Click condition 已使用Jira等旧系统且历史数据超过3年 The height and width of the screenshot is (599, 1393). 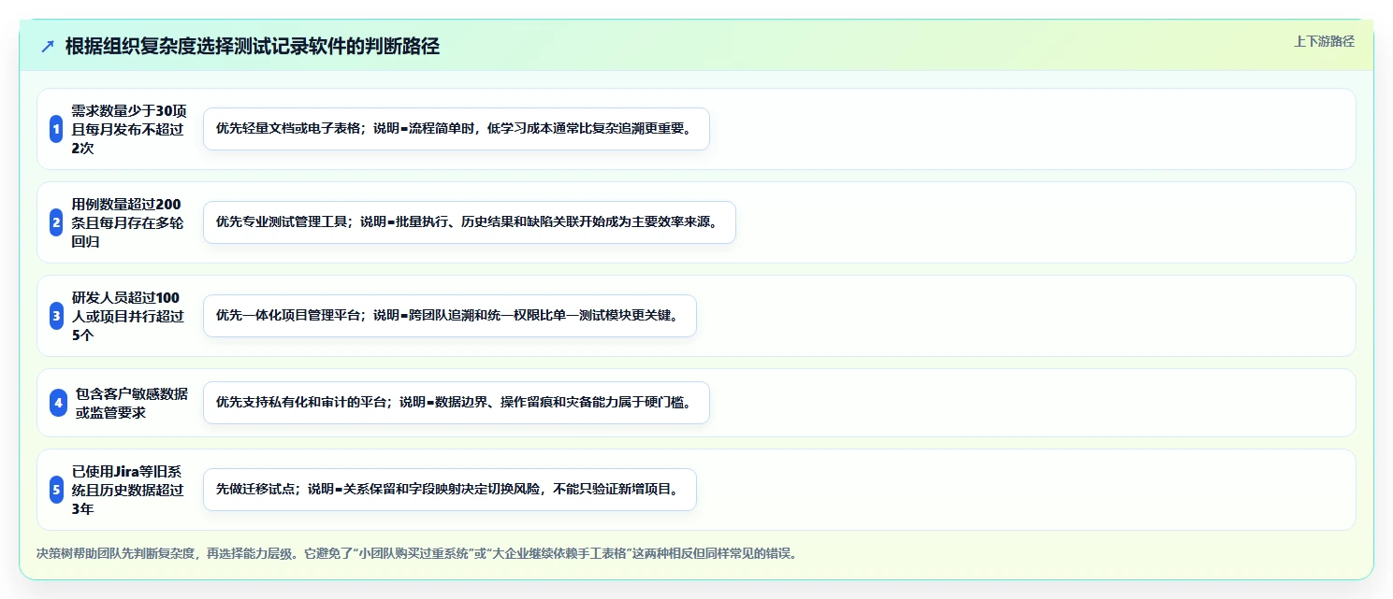click(x=129, y=490)
